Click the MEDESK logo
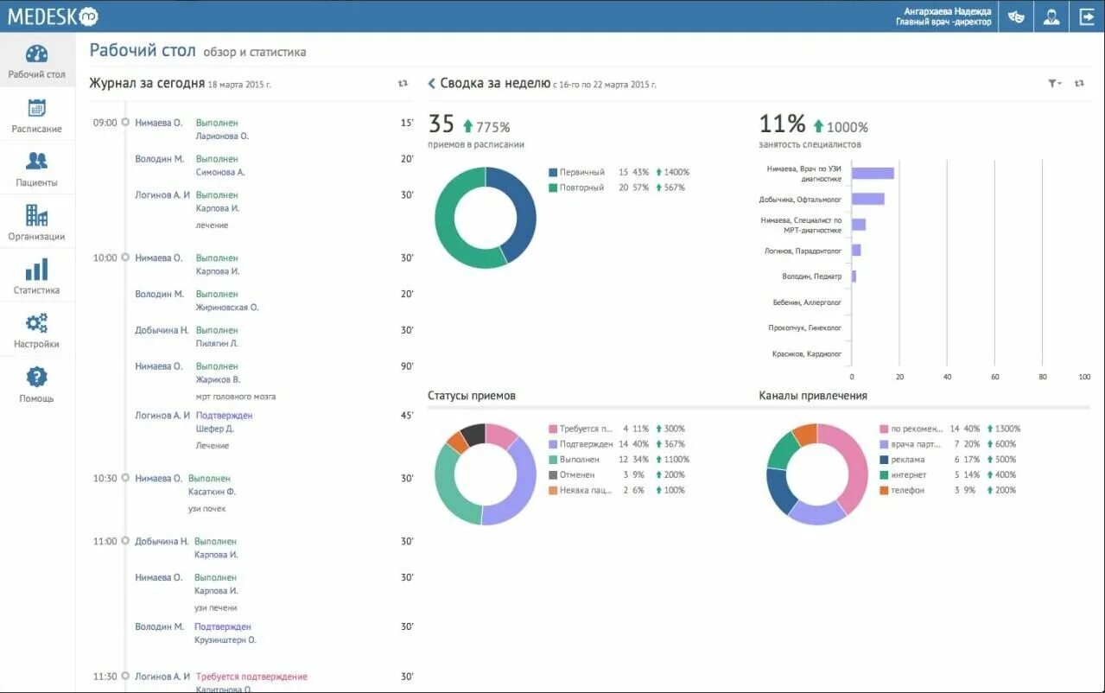 (x=53, y=16)
